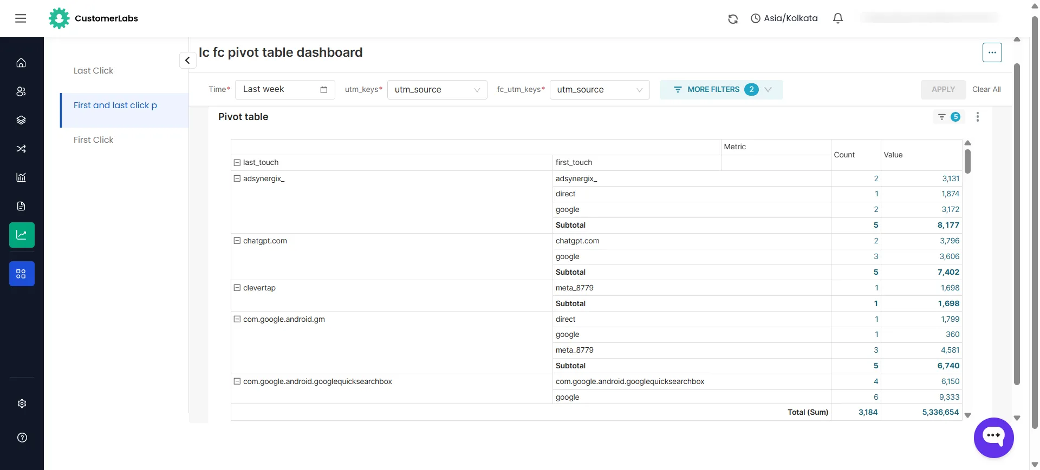Click the CustomerLabs gear logo
Viewport: 1040px width, 470px height.
[59, 18]
